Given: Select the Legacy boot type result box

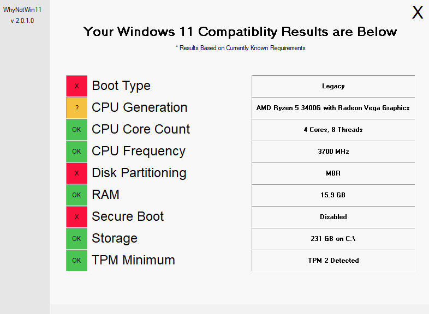Looking at the screenshot, I should (x=333, y=86).
